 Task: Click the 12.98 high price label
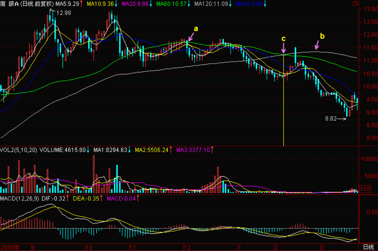[63, 13]
